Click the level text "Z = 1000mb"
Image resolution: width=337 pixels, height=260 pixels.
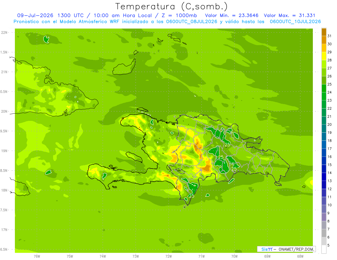[179, 15]
